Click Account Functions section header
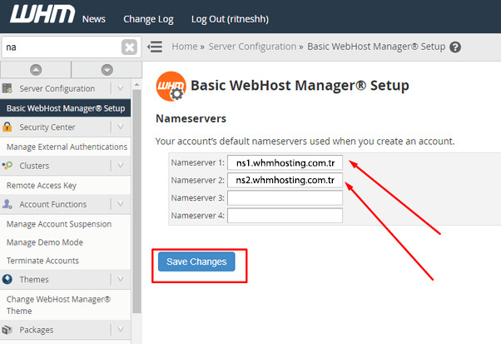This screenshot has height=344, width=501. [x=65, y=204]
